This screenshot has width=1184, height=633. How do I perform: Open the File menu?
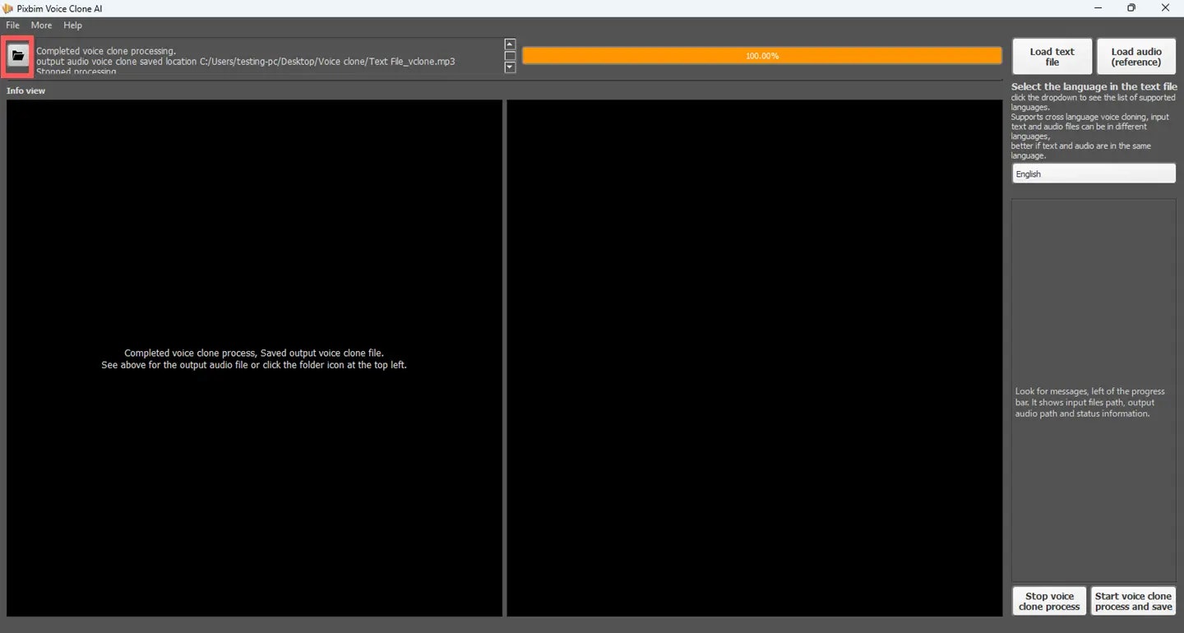12,25
